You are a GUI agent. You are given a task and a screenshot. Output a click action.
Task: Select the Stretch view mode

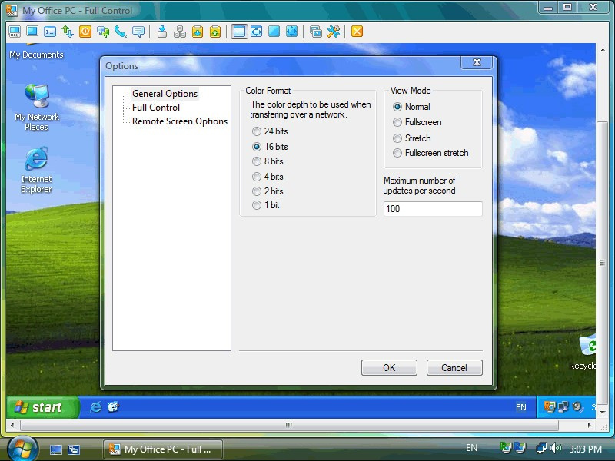(412, 138)
